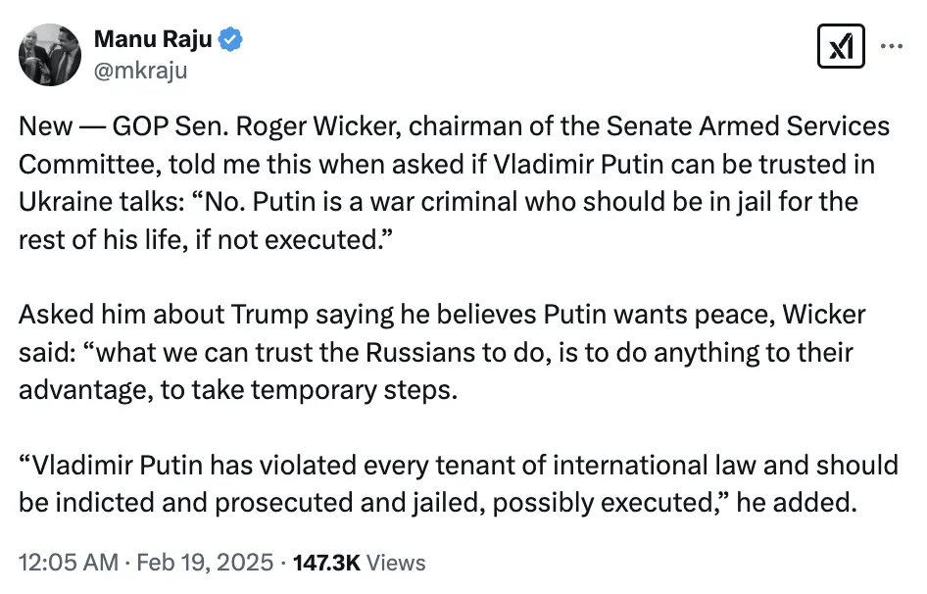The image size is (927, 594).
Task: Click the line ending with if not executed
Action: 206,240
